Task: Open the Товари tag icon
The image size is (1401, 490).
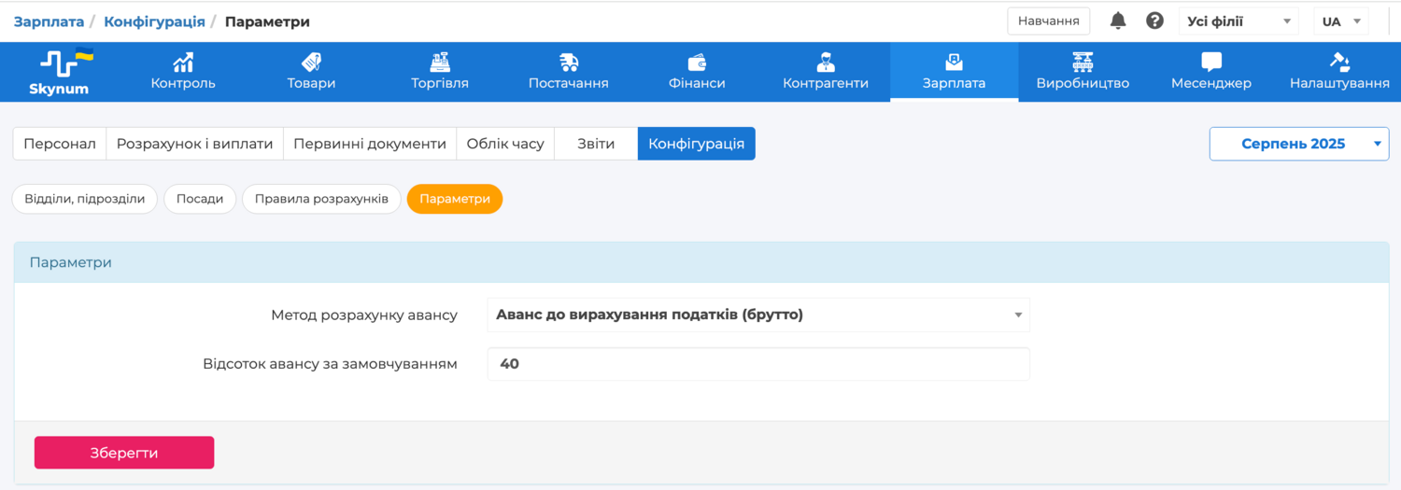Action: (x=311, y=63)
